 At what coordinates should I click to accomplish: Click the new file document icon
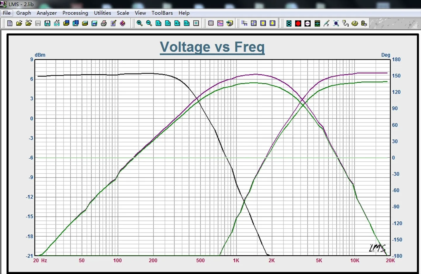point(10,23)
